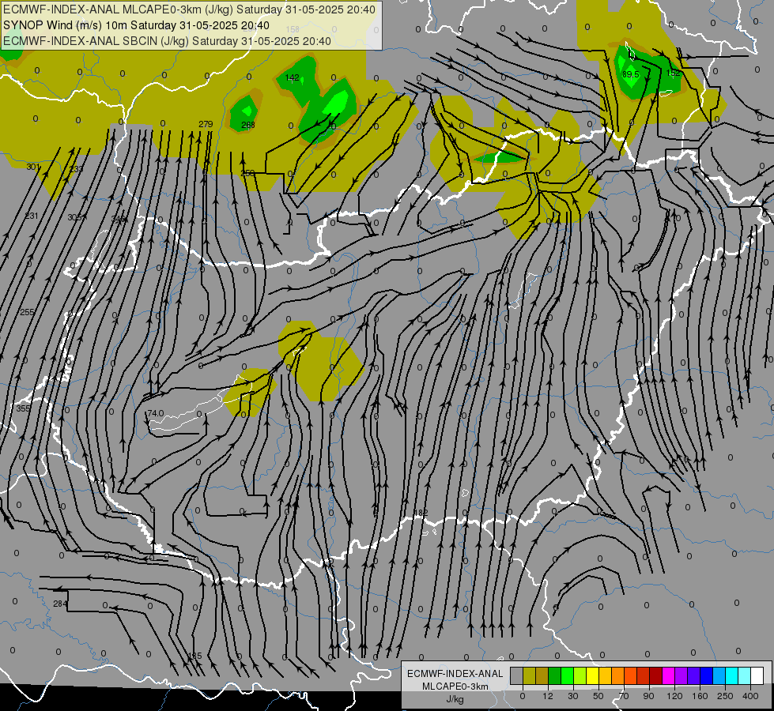This screenshot has width=774, height=711.
Task: Click the SYNOP Wind 10m header line
Action: (x=136, y=25)
